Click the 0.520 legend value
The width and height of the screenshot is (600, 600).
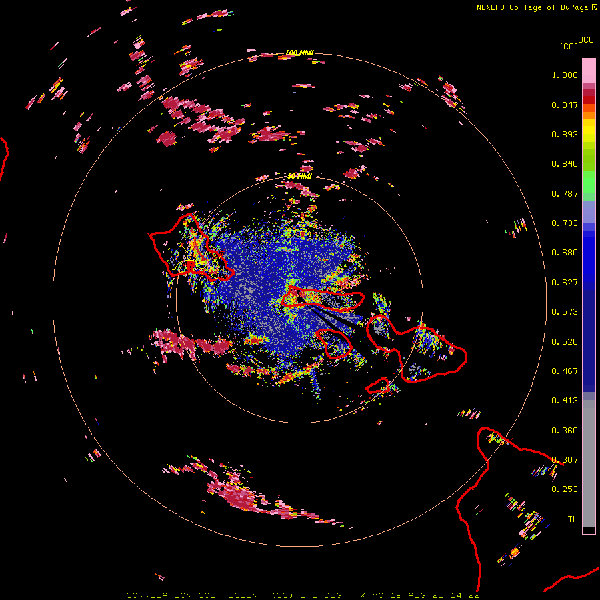[565, 342]
